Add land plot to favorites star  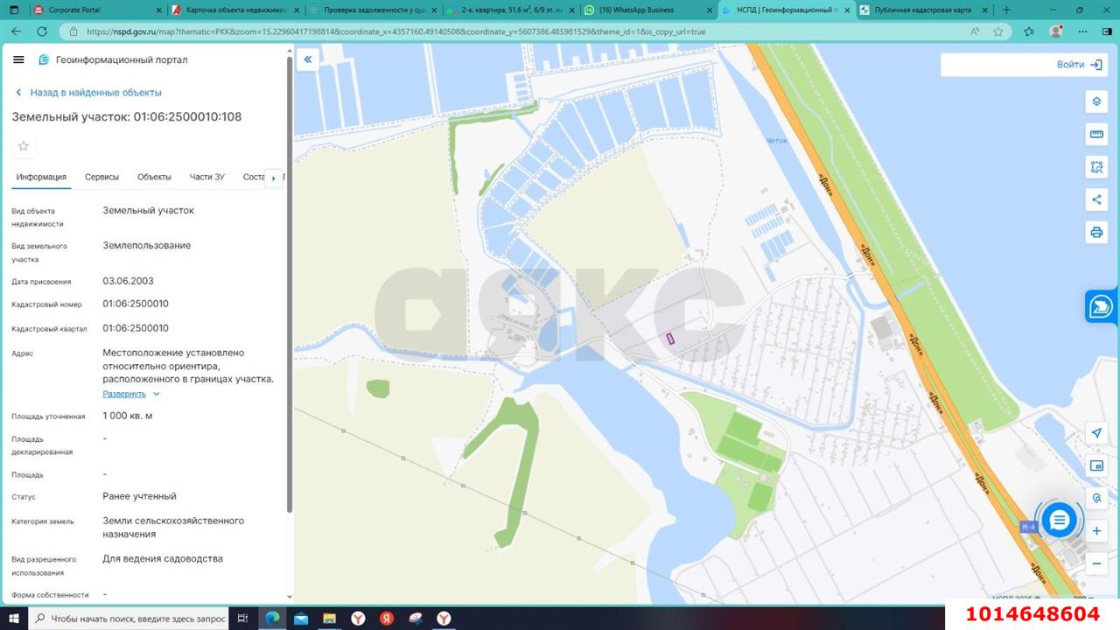point(24,146)
